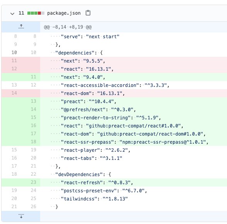Select line "react-tabs": "^3.1.1"
Image resolution: width=227 pixels, height=224 pixels.
pyautogui.click(x=114, y=158)
